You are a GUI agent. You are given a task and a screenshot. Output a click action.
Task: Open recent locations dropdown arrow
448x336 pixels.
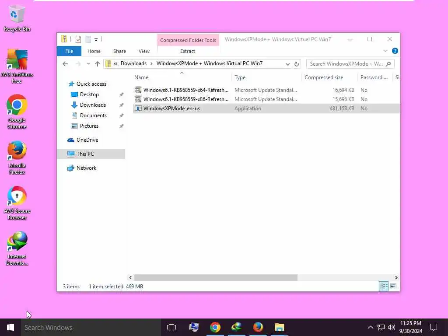(88, 64)
